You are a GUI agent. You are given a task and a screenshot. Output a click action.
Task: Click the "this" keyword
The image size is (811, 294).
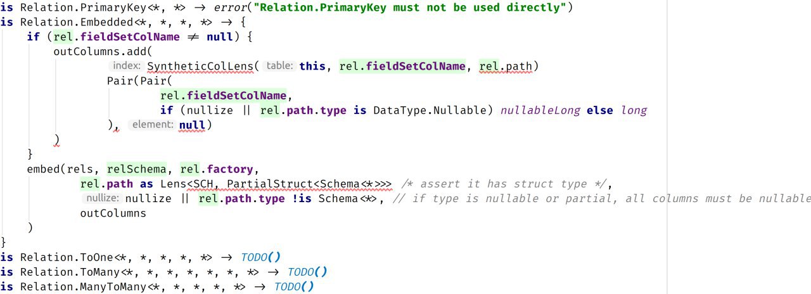pyautogui.click(x=312, y=67)
